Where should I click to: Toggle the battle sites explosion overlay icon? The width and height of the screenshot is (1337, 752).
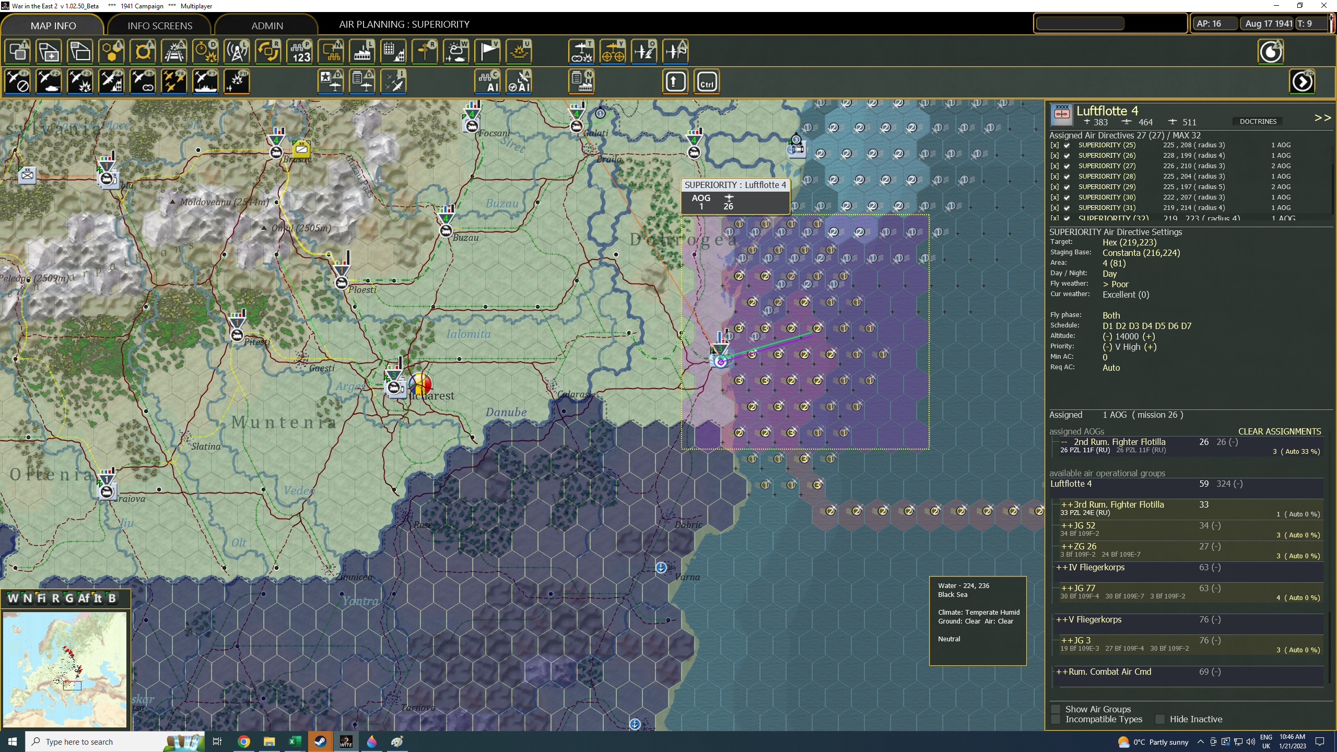519,52
